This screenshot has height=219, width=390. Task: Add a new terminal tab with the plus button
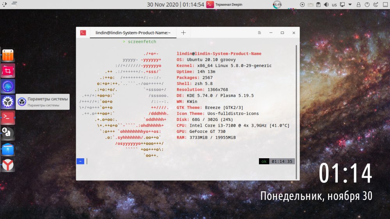point(183,33)
